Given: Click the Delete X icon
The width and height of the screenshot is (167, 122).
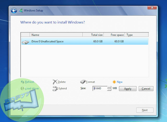Looking at the screenshot, I should coord(55,82).
